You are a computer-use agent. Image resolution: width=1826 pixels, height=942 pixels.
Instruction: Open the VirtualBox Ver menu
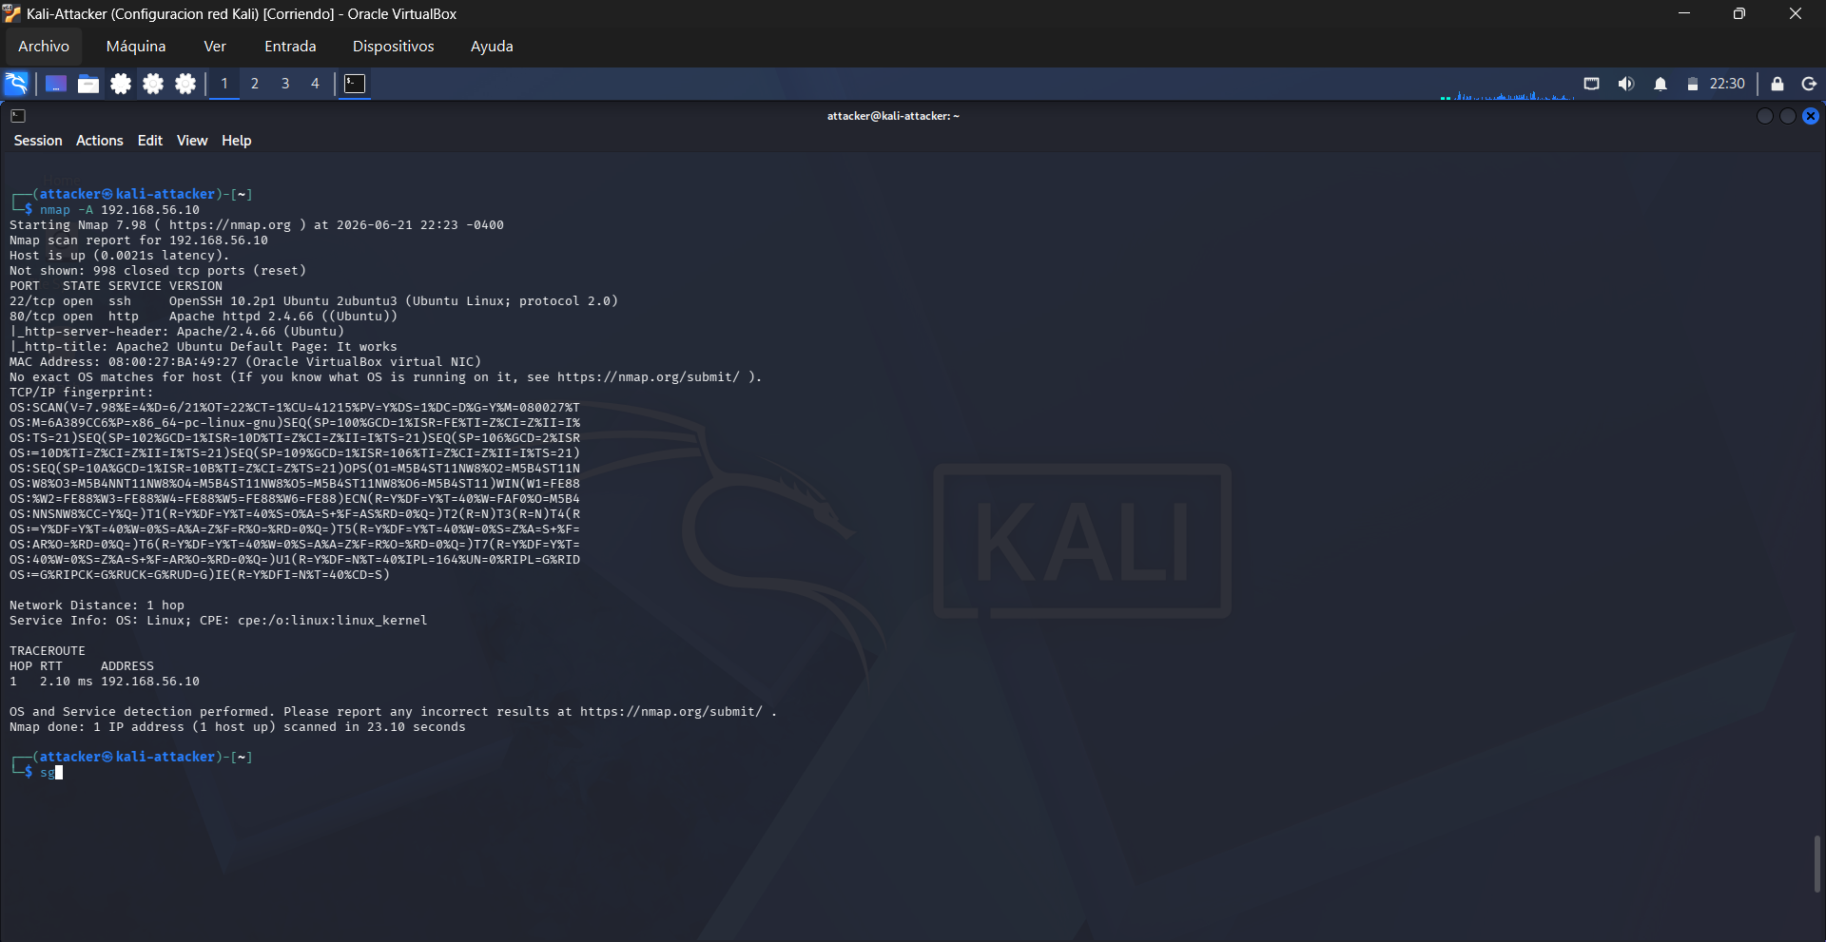point(215,47)
